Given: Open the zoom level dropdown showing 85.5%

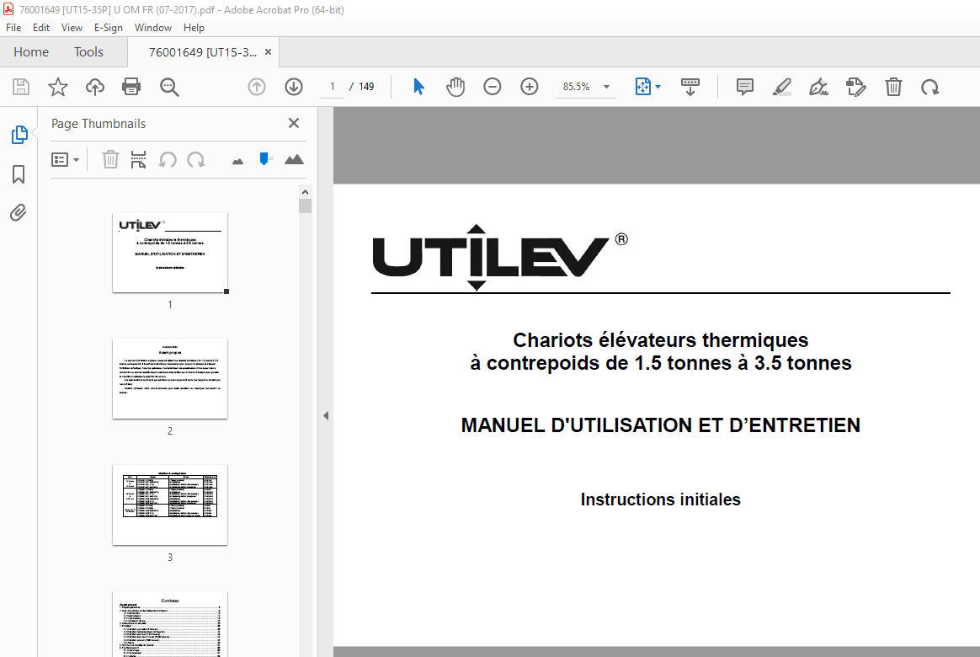Looking at the screenshot, I should tap(605, 86).
